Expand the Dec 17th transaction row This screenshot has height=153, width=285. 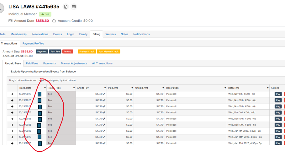click(x=12, y=125)
